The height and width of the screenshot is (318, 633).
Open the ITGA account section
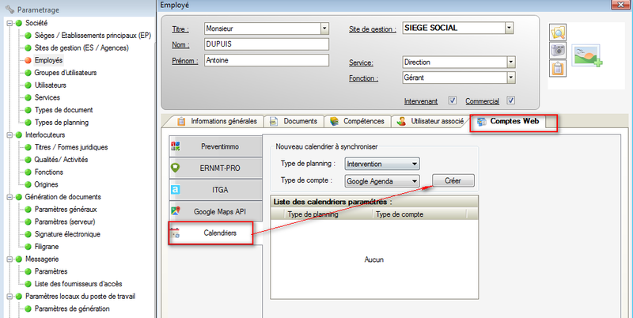coord(214,190)
